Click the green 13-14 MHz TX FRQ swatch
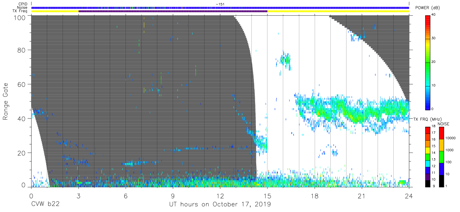The image size is (460, 212). [428, 157]
